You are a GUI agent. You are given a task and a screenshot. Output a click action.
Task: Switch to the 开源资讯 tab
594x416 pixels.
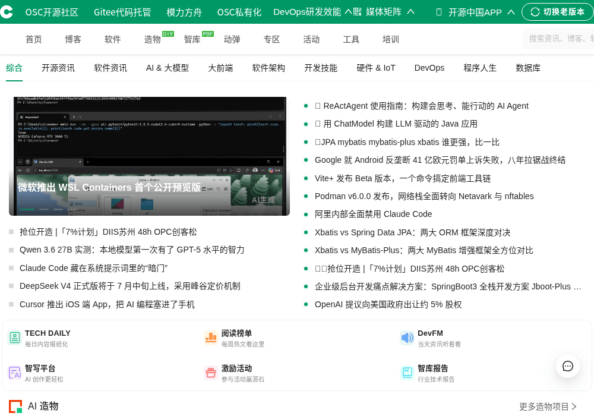58,68
